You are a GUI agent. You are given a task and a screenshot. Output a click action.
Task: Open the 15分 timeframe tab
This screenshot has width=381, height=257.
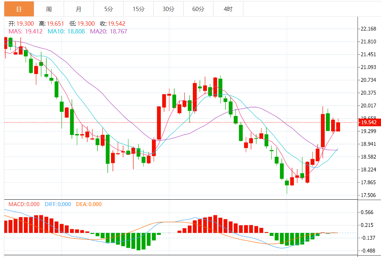(x=138, y=9)
